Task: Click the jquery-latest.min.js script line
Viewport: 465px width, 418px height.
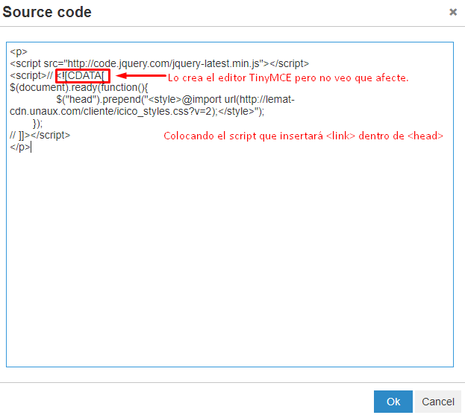Action: 159,63
